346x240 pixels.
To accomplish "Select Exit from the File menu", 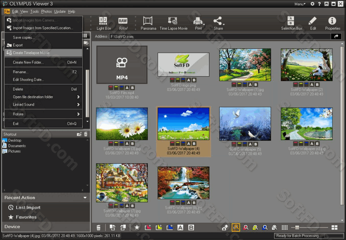I will click(43, 124).
